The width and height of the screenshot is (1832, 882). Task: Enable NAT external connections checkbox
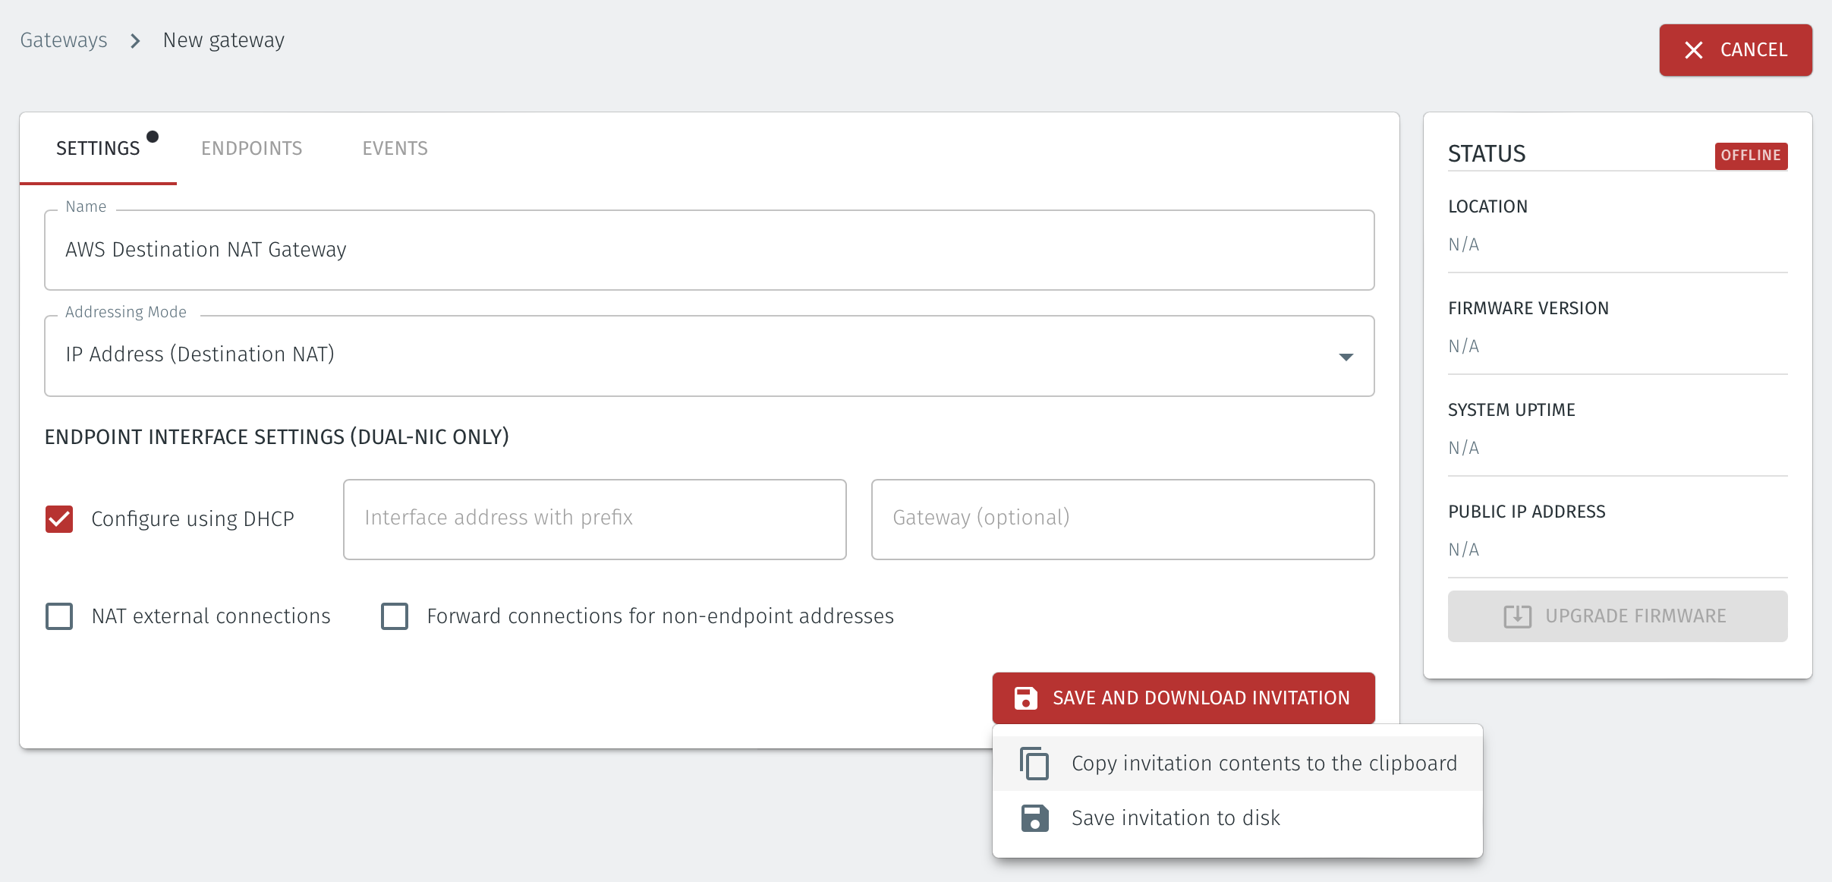[59, 616]
